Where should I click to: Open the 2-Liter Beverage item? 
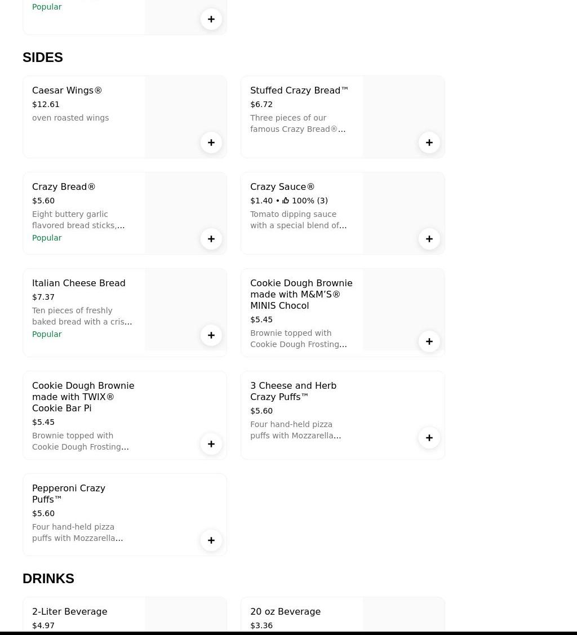[x=69, y=612]
